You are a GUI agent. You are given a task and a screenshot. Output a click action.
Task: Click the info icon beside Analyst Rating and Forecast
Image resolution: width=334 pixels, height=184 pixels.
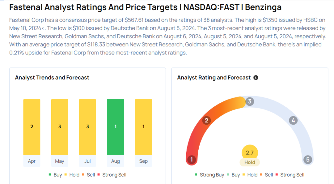point(256,78)
